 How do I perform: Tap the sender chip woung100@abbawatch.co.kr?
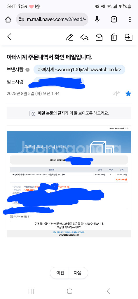pos(79,69)
